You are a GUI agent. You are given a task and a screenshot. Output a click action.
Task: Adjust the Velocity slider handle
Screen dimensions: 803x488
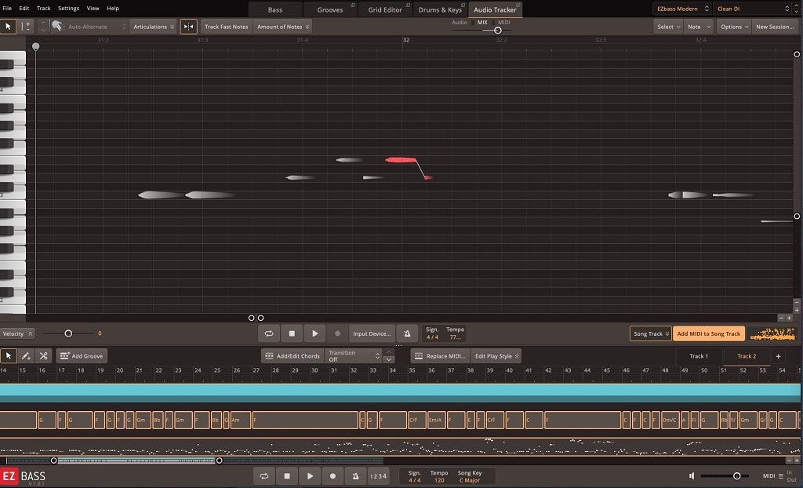click(68, 333)
